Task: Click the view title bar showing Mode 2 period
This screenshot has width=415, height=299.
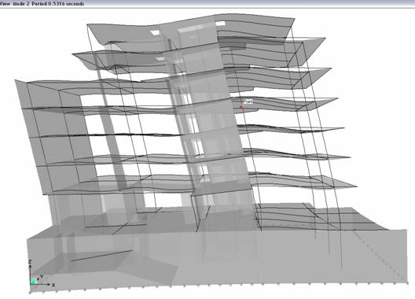Action: (x=207, y=3)
